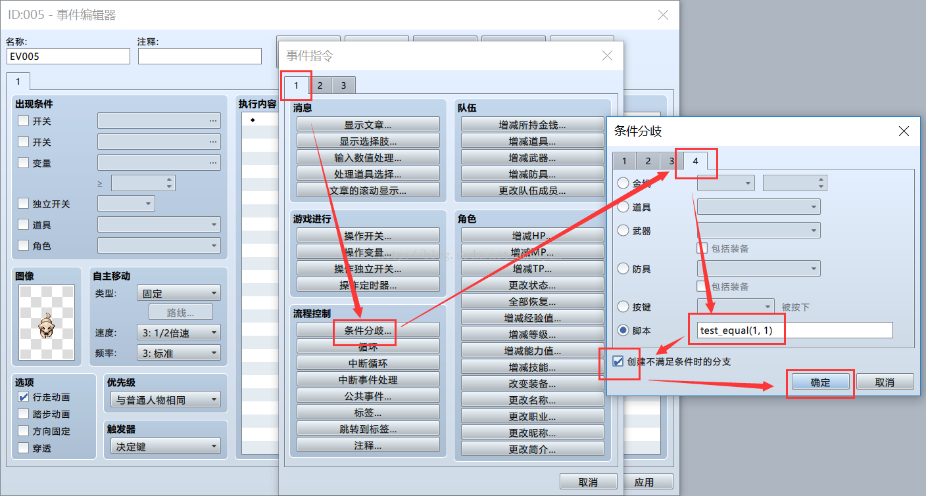The image size is (926, 496).
Task: Close the 事件指令 window
Action: tap(607, 56)
